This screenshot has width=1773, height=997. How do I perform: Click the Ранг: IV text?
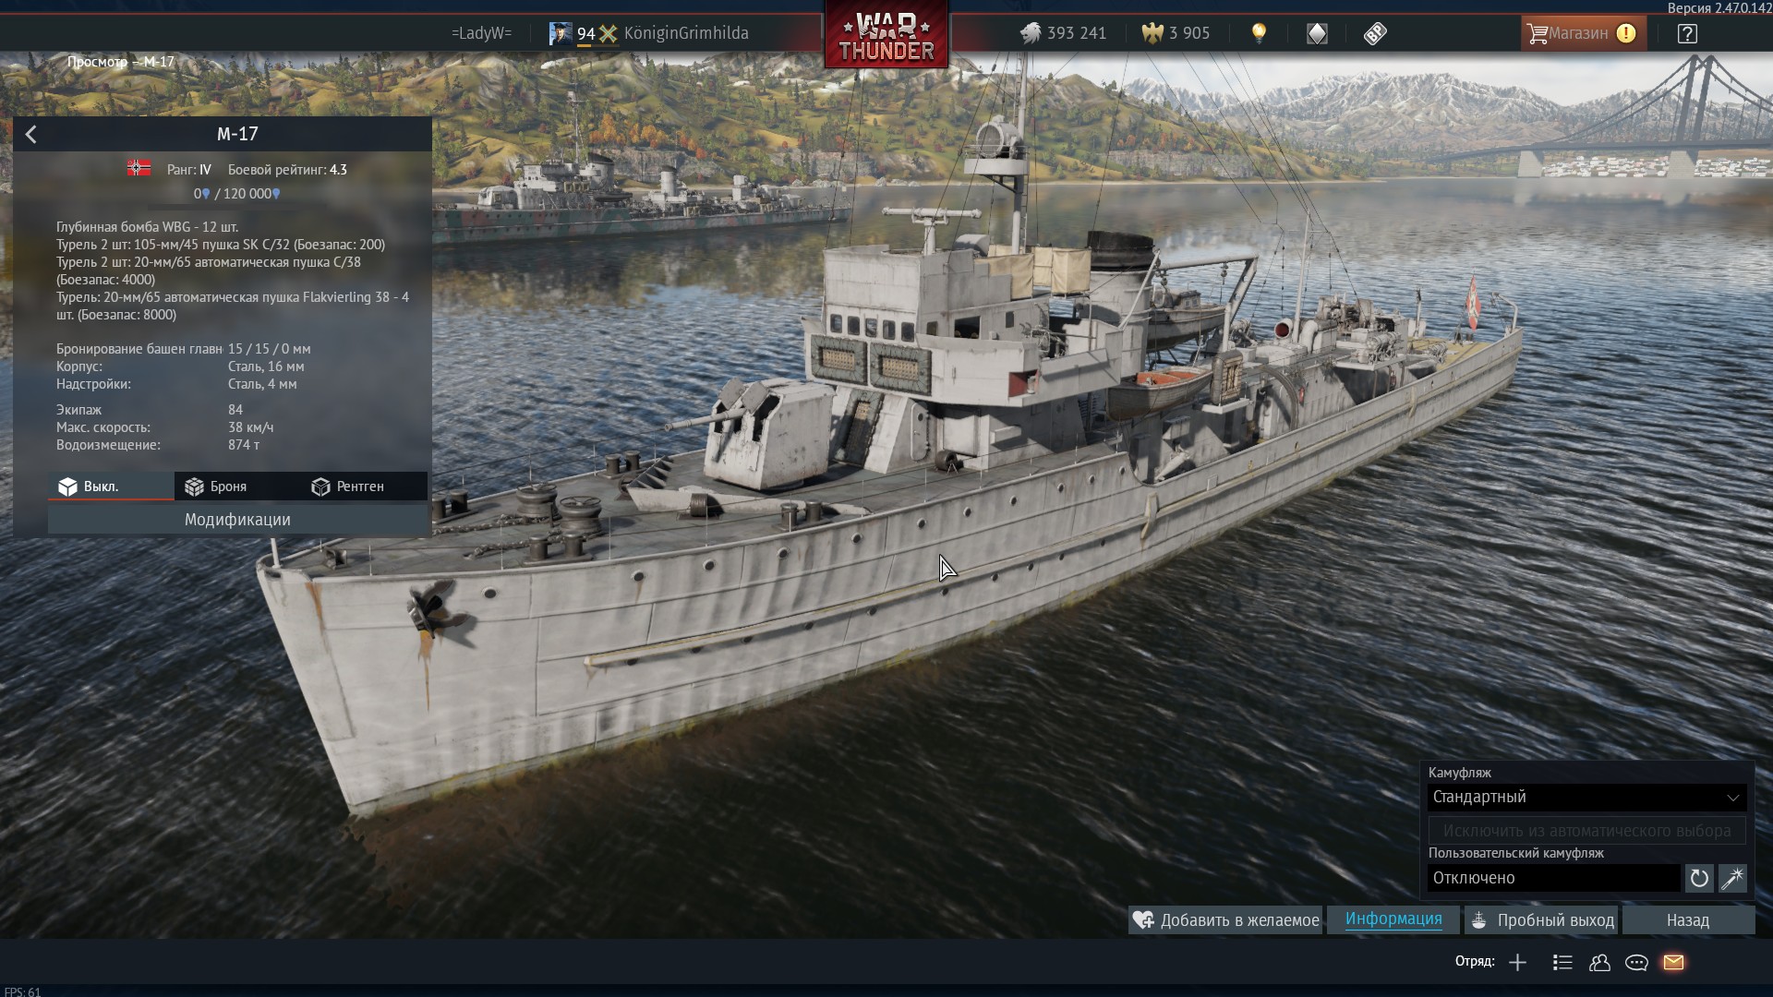point(188,170)
